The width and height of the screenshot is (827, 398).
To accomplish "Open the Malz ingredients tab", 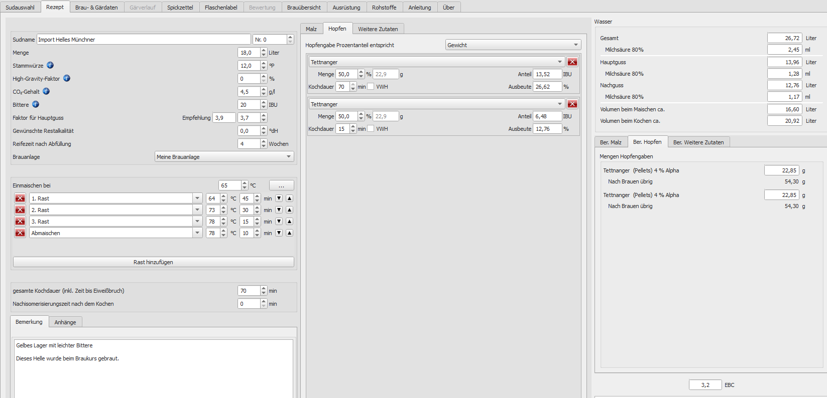I will (x=311, y=29).
